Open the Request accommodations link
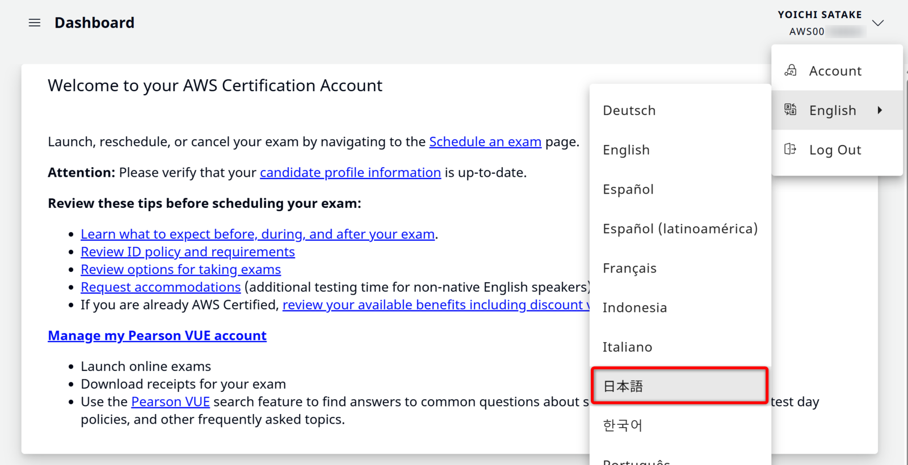This screenshot has width=908, height=465. [x=161, y=287]
